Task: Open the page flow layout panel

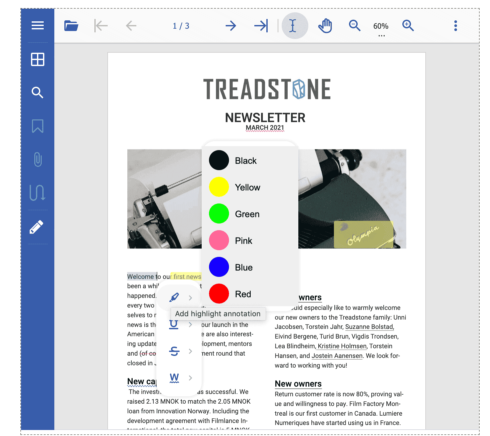Action: tap(37, 192)
